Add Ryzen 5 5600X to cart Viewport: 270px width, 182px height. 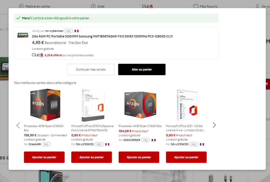tap(44, 157)
